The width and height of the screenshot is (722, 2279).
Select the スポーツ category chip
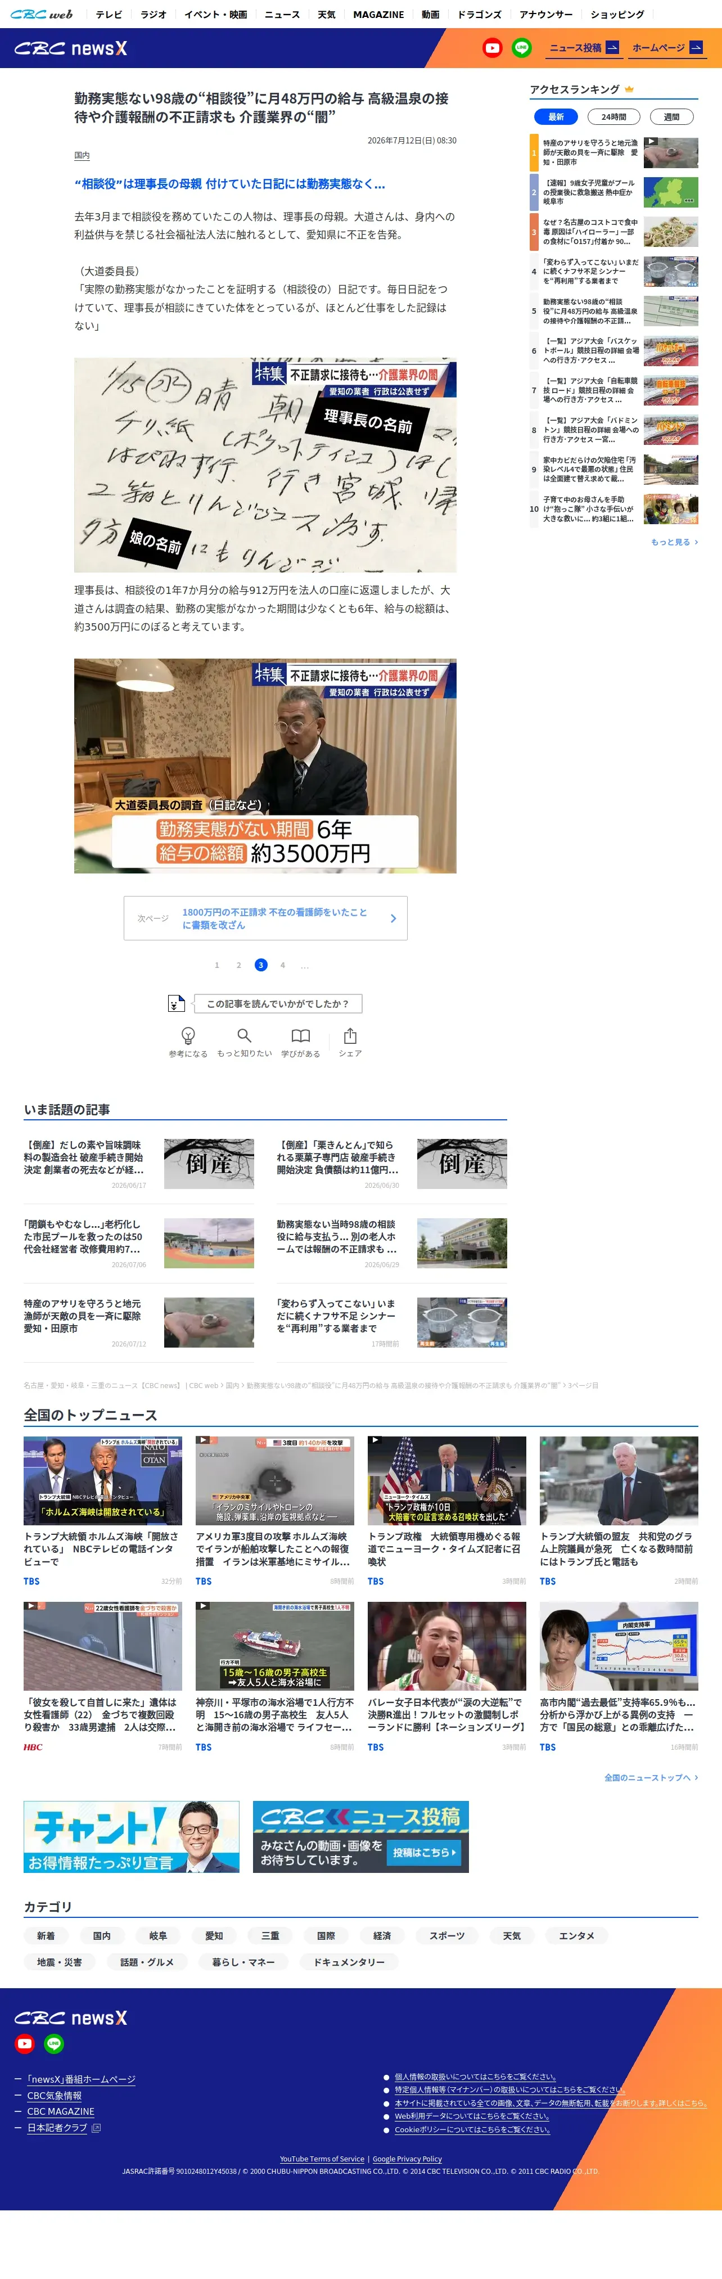(x=447, y=1936)
